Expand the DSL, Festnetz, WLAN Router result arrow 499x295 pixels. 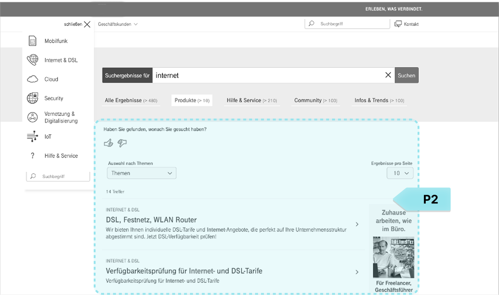tap(357, 224)
